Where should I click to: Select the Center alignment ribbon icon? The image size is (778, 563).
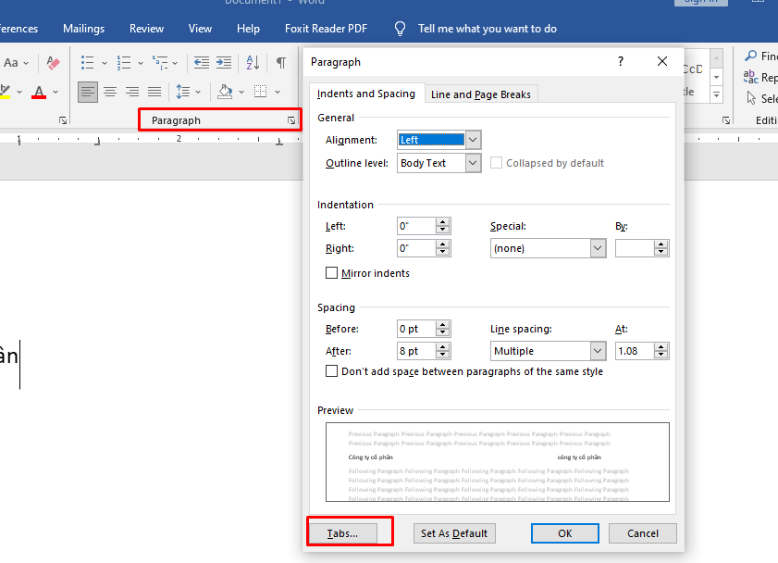(110, 92)
